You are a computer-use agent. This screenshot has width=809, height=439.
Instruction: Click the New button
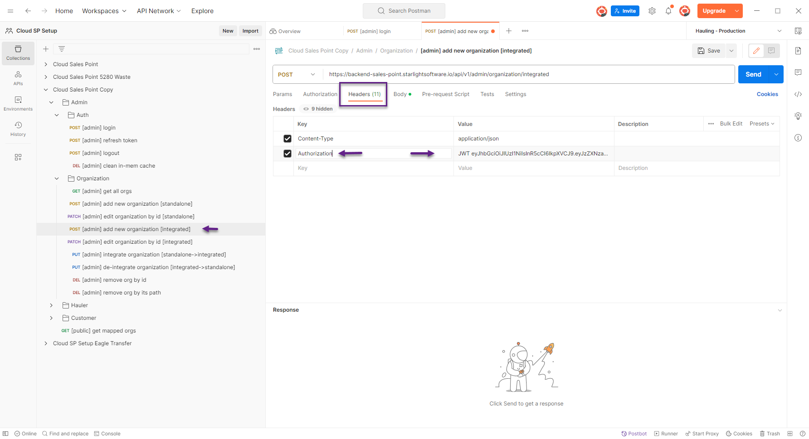pyautogui.click(x=228, y=31)
